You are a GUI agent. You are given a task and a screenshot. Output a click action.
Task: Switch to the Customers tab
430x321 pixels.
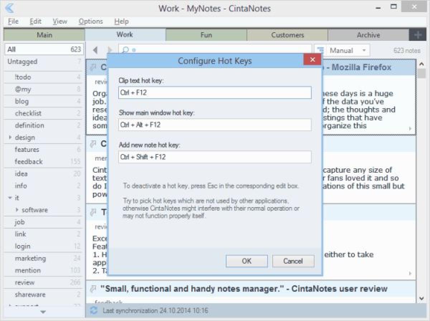(287, 35)
